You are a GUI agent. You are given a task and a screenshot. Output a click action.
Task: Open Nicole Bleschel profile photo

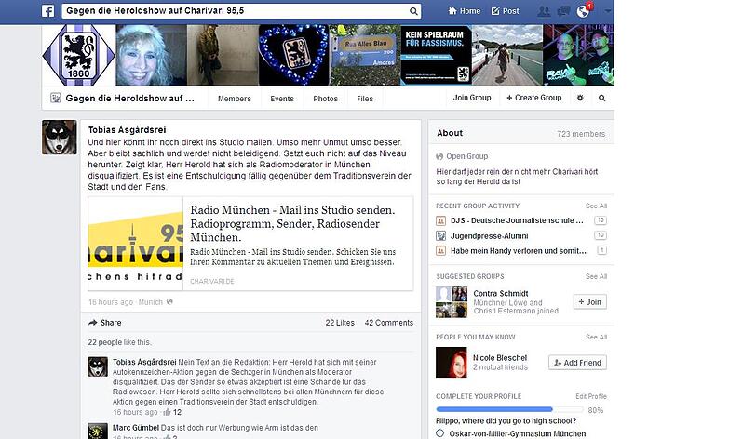(452, 363)
